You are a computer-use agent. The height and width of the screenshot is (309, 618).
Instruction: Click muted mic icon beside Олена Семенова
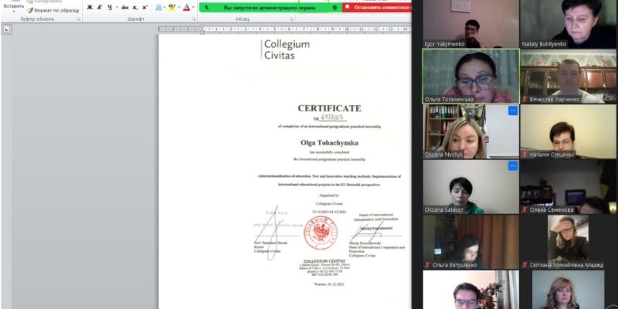click(x=525, y=209)
